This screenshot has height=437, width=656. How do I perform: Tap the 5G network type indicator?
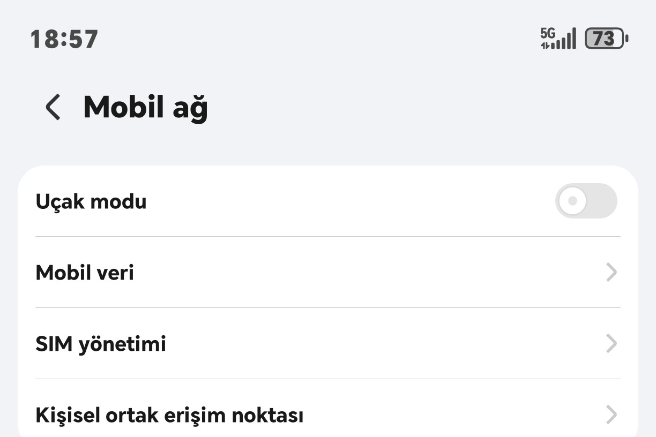547,33
